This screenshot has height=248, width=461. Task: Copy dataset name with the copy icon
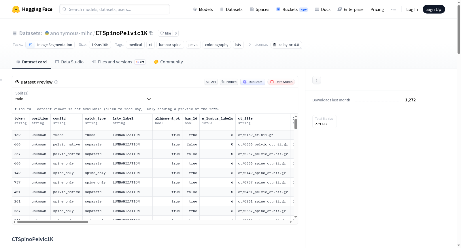[x=152, y=33]
